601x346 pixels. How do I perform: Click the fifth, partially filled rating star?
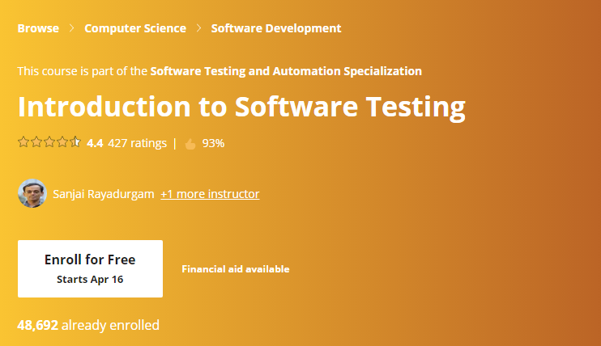[75, 143]
